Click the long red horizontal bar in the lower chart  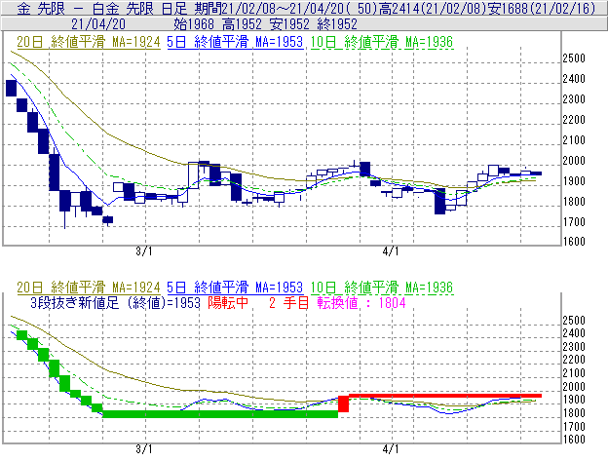445,396
